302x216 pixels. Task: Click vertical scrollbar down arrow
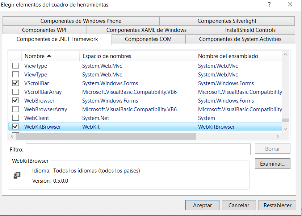(285, 129)
